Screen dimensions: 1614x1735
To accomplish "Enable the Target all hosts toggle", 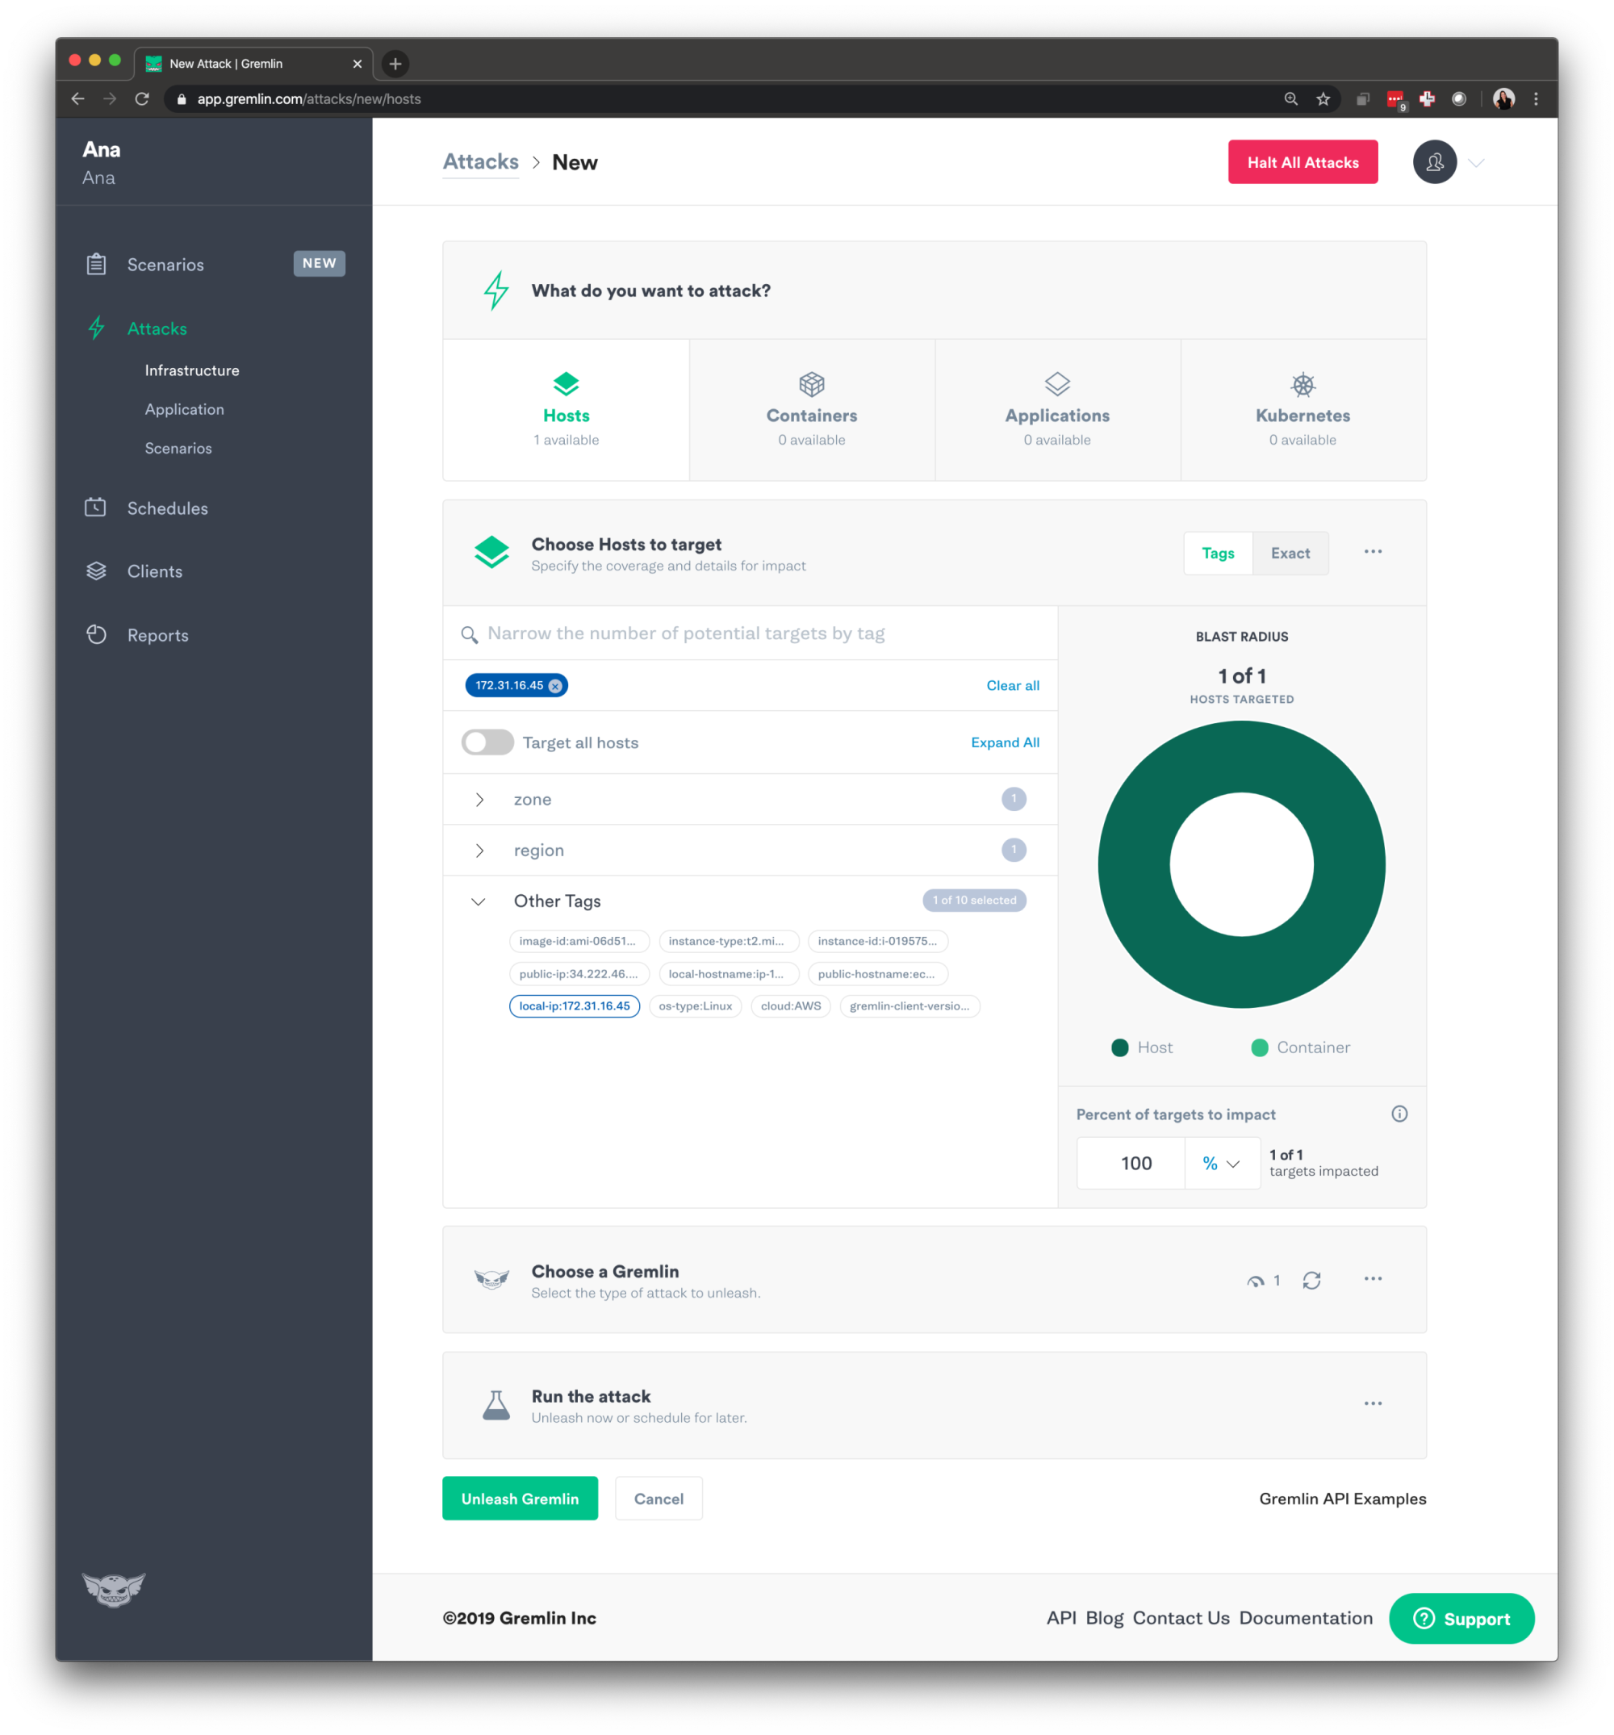I will [x=487, y=742].
